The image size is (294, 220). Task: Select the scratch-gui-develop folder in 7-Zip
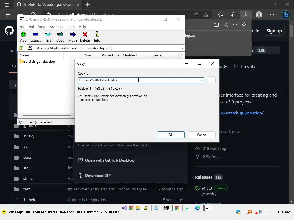coord(37,62)
